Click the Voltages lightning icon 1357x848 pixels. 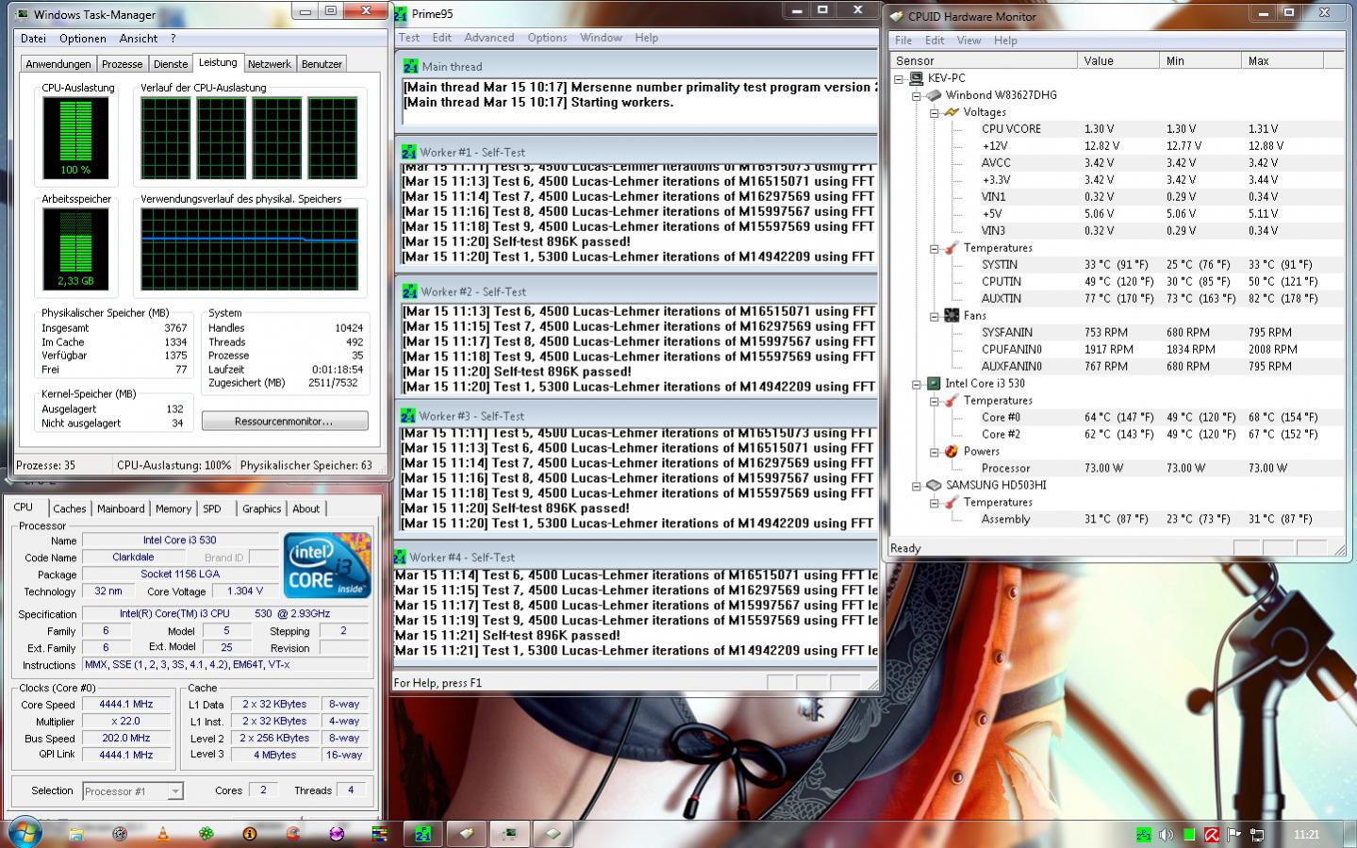pyautogui.click(x=952, y=112)
